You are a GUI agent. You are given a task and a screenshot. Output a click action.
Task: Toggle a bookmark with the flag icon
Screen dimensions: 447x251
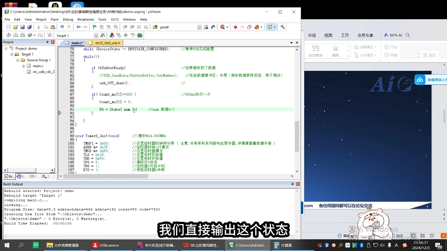pos(94,27)
